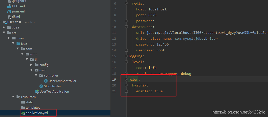Collapse the user package arrow
Screen dimensions: 268x117
[32, 70]
